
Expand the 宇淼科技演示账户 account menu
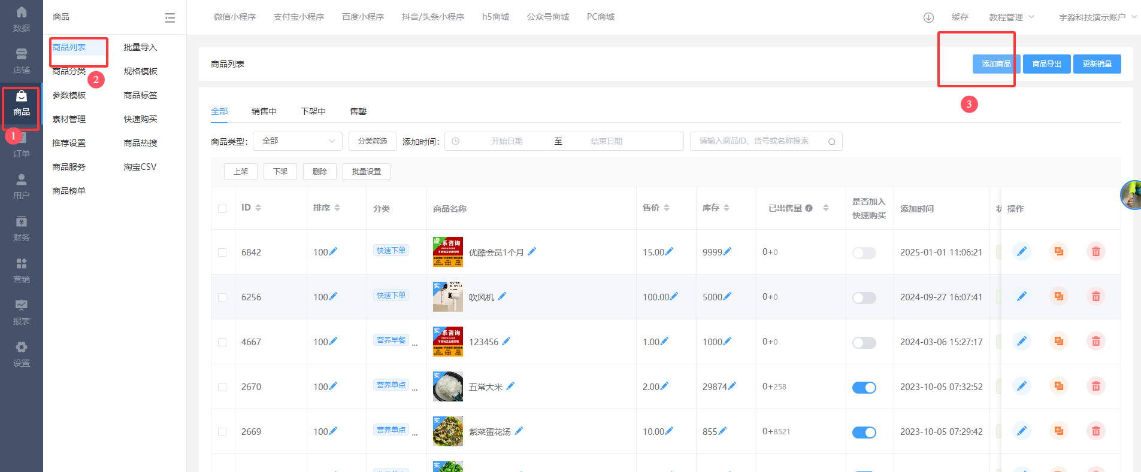coord(1097,17)
